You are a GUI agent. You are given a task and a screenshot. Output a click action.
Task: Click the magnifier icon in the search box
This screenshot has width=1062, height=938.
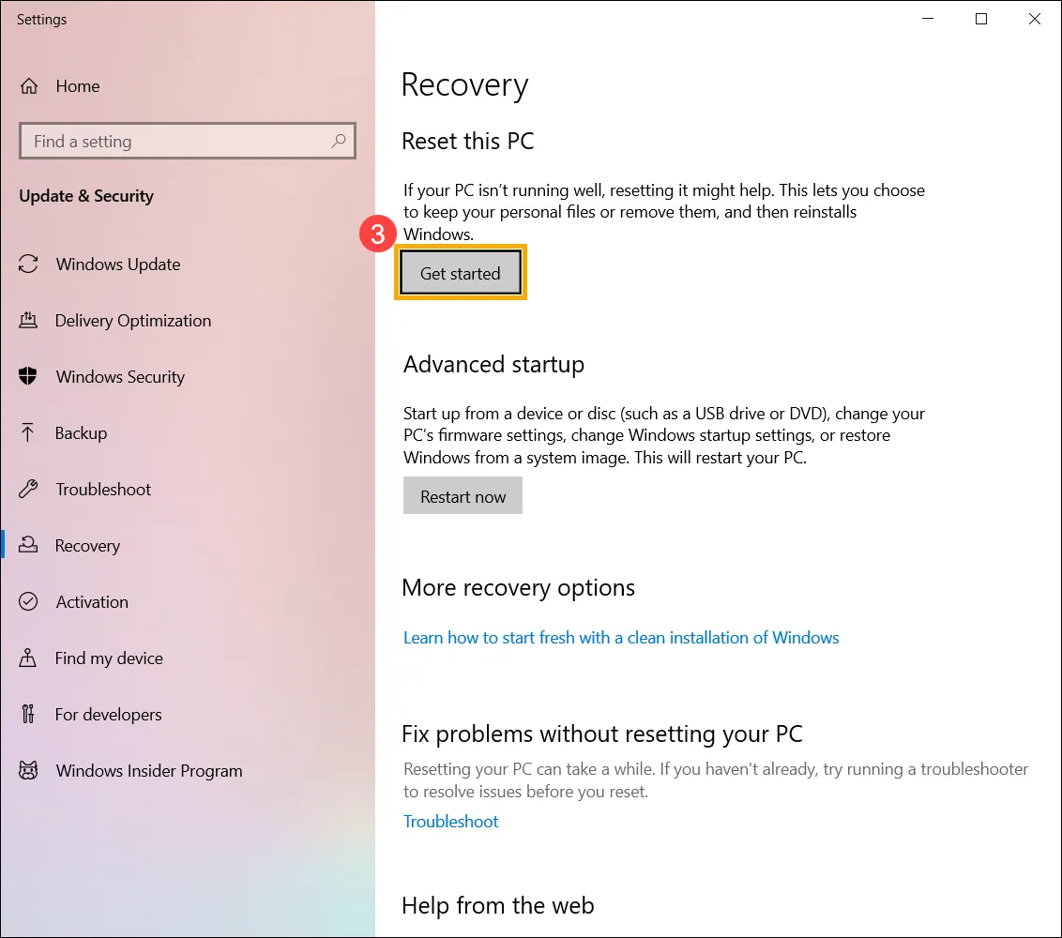339,141
